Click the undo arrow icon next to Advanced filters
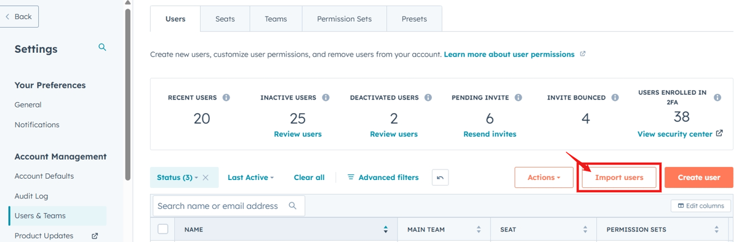The height and width of the screenshot is (242, 739). pyautogui.click(x=440, y=178)
